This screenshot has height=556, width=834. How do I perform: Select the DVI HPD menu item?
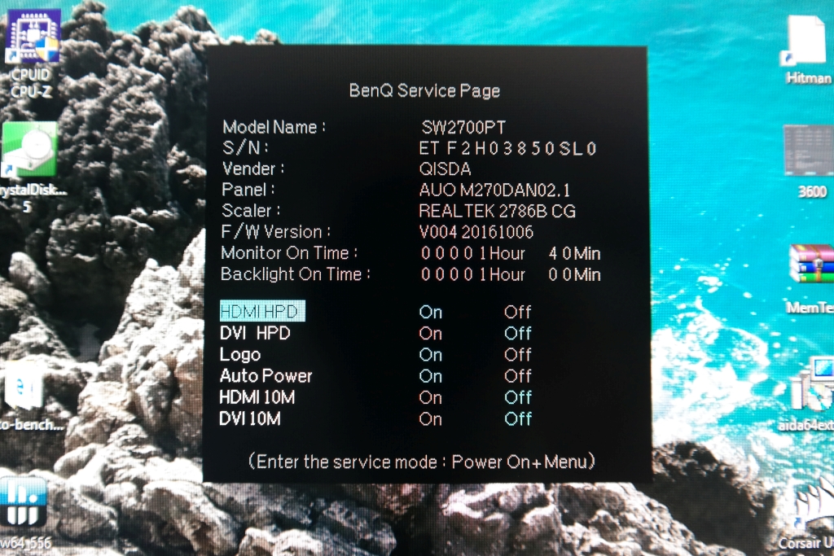(x=255, y=333)
